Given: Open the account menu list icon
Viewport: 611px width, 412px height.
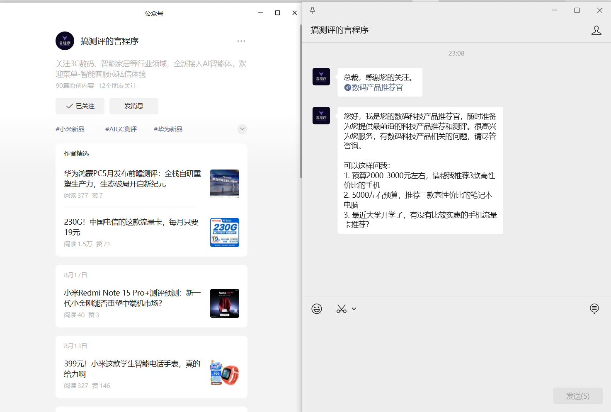Looking at the screenshot, I should click(594, 308).
